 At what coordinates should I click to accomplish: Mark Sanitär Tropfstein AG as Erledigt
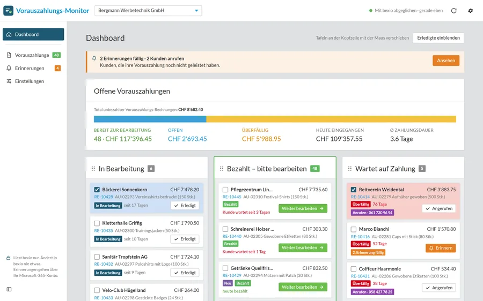pyautogui.click(x=185, y=273)
